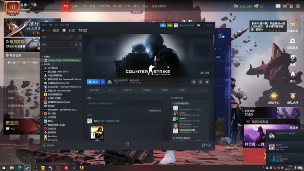304x171 pixels.
Task: Open Windows Start button
Action: 4,168
